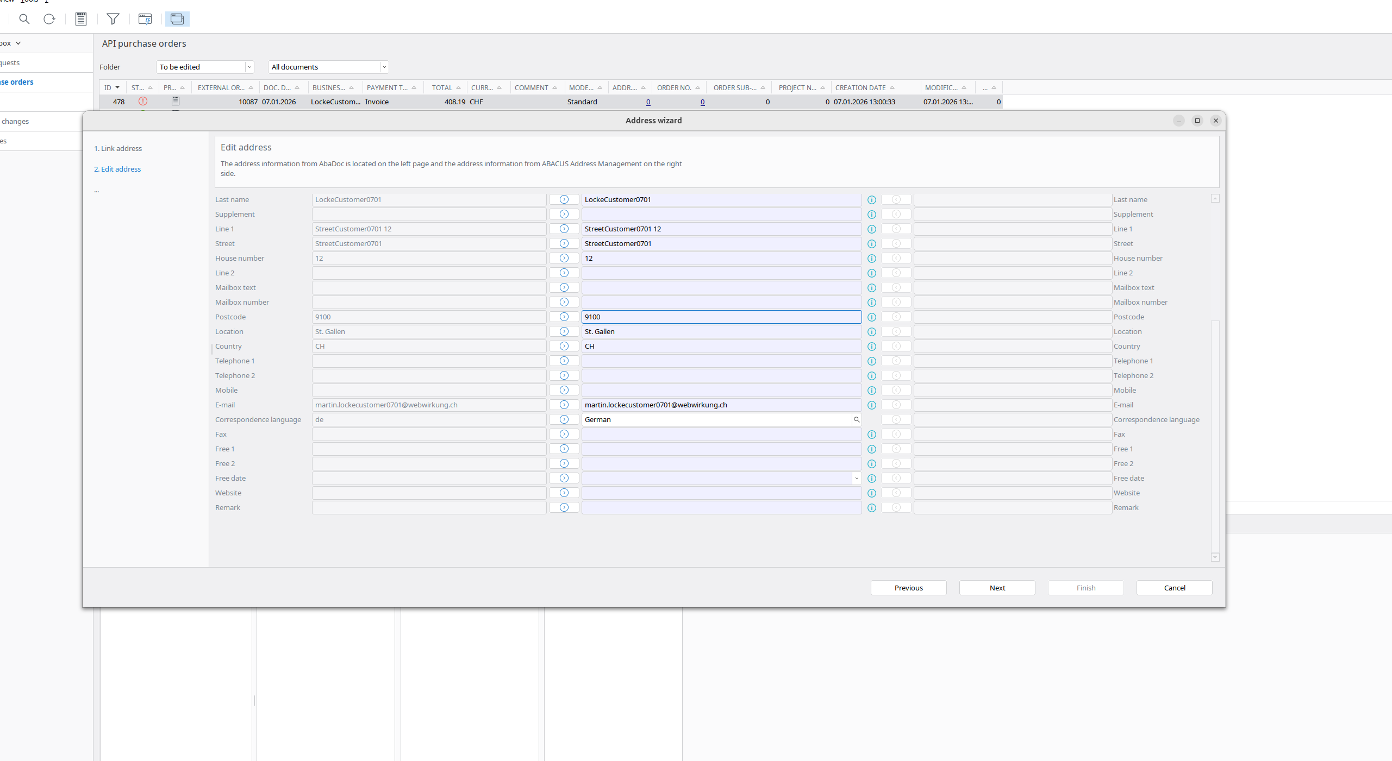This screenshot has height=761, width=1392.
Task: Click the Next button in the wizard
Action: coord(997,588)
